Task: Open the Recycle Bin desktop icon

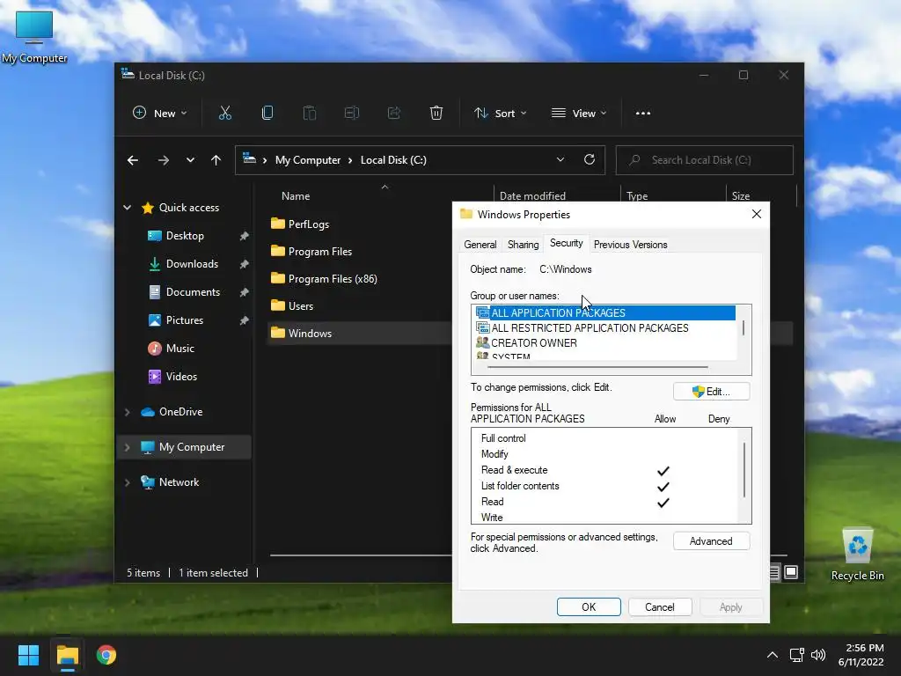Action: click(857, 555)
